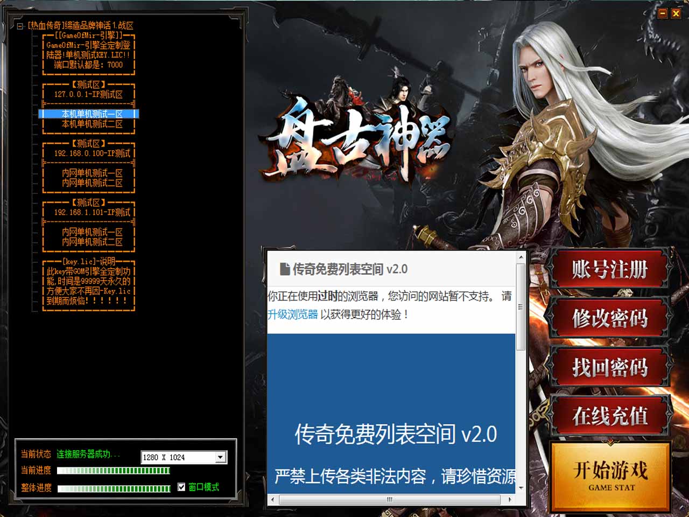Click the browser panel scroll-up arrow
The height and width of the screenshot is (517, 689).
point(521,257)
